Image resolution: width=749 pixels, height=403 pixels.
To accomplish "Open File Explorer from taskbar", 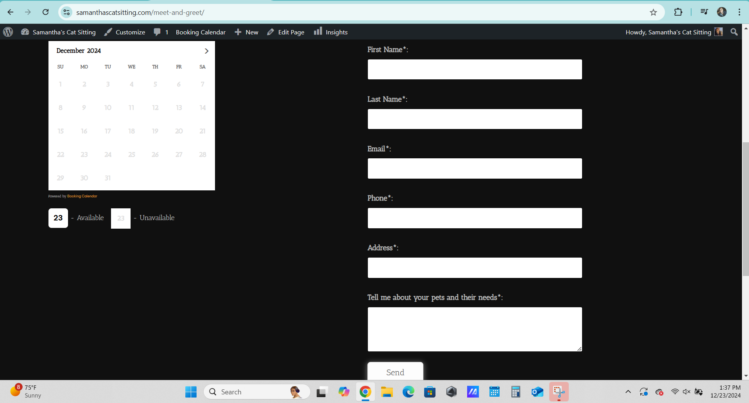I will (387, 392).
